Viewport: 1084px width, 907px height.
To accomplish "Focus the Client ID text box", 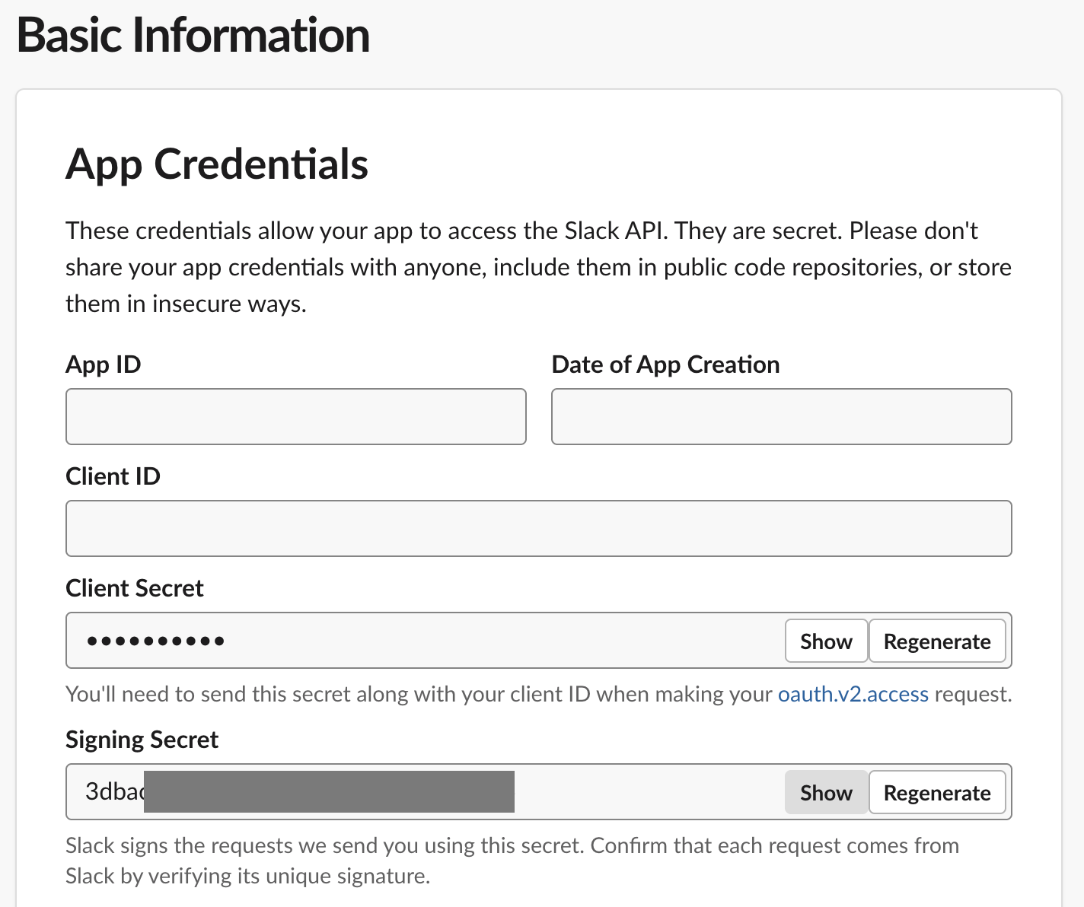I will click(538, 528).
